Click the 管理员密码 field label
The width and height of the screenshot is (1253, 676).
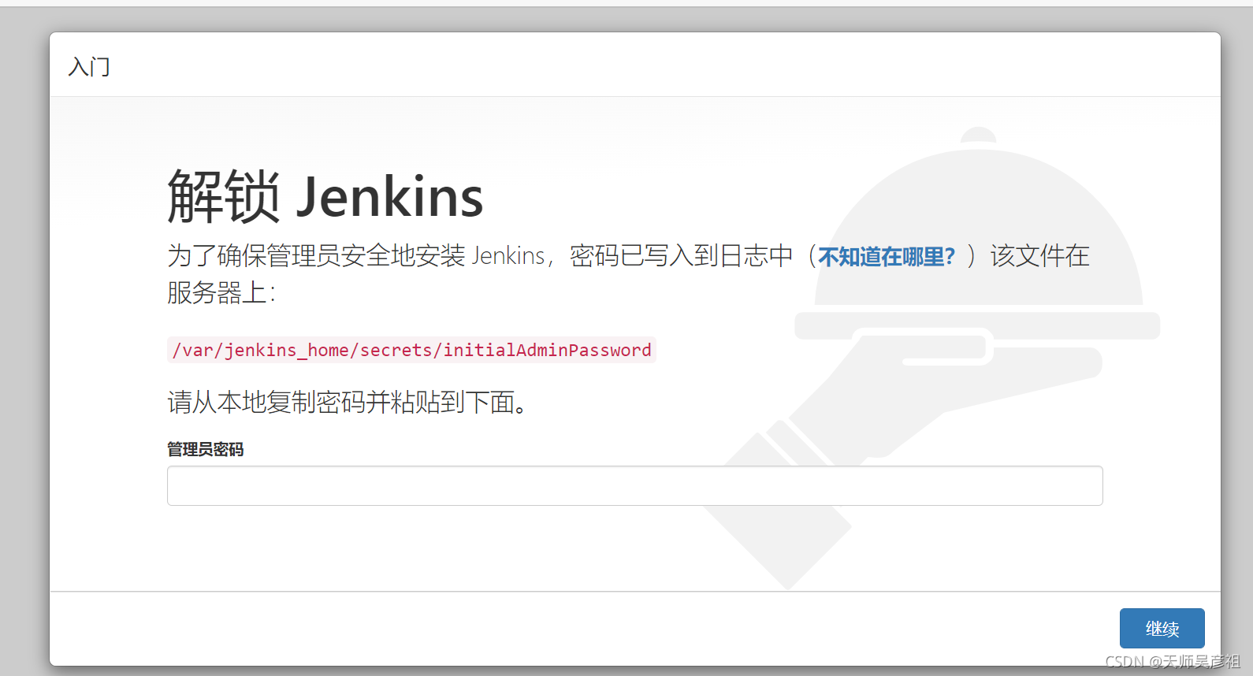206,449
